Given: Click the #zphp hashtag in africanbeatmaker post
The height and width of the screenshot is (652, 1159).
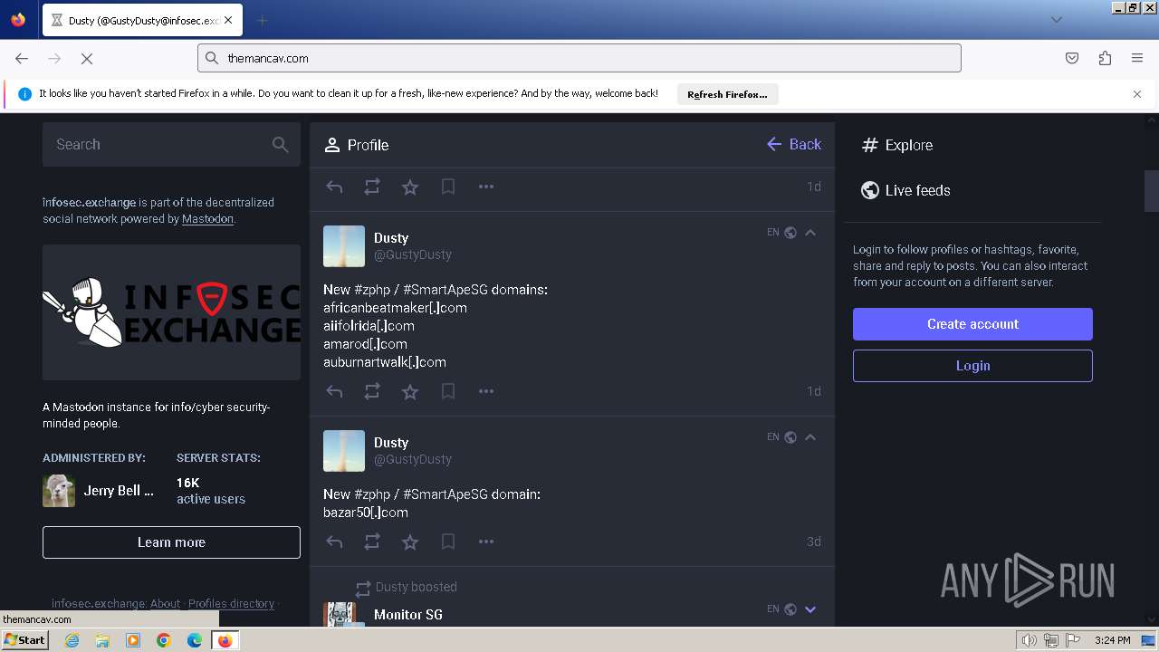Looking at the screenshot, I should (372, 290).
